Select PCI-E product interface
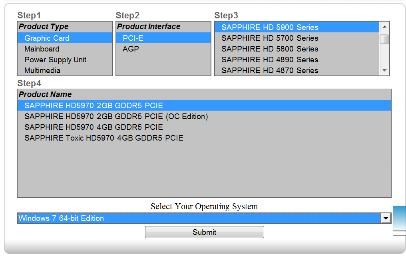This screenshot has height=258, width=406. [163, 38]
